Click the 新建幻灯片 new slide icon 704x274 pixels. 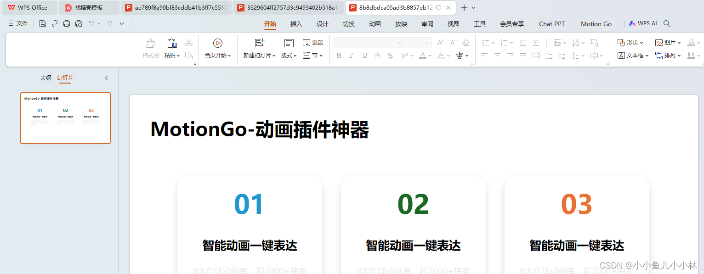[x=260, y=43]
